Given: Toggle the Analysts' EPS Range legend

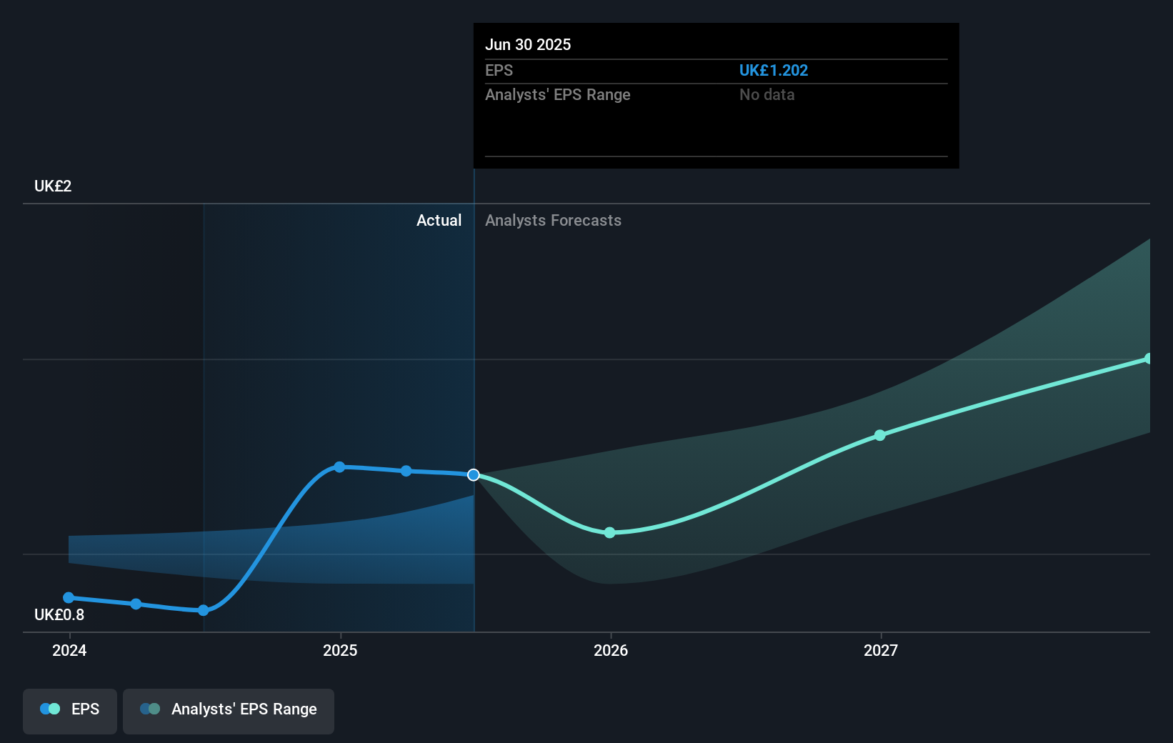Looking at the screenshot, I should tap(229, 711).
